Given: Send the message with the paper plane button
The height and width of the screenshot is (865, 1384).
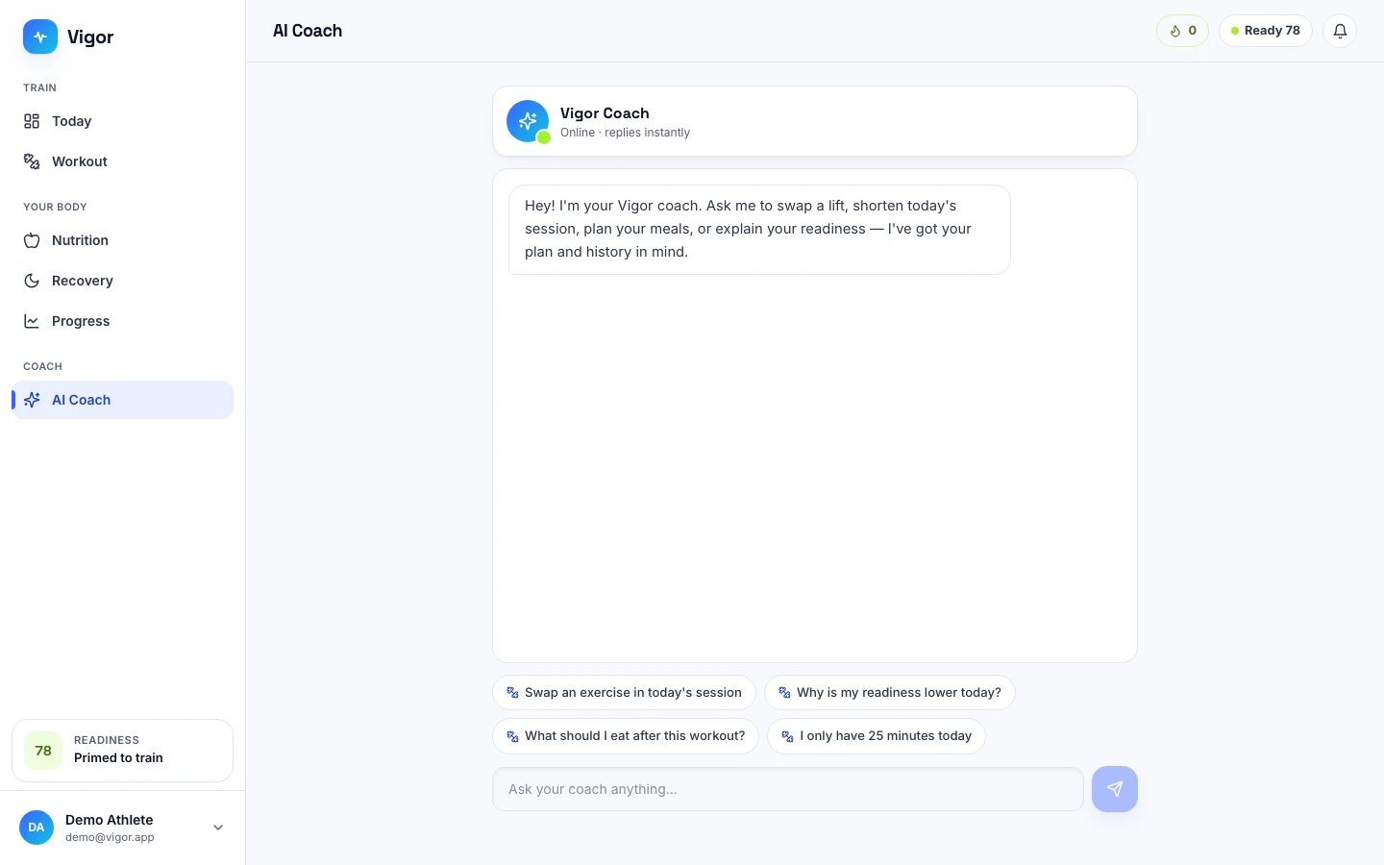Looking at the screenshot, I should [1115, 789].
